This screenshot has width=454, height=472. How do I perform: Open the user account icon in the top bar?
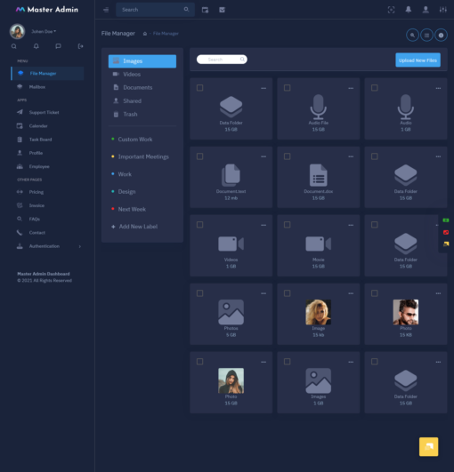pyautogui.click(x=426, y=10)
